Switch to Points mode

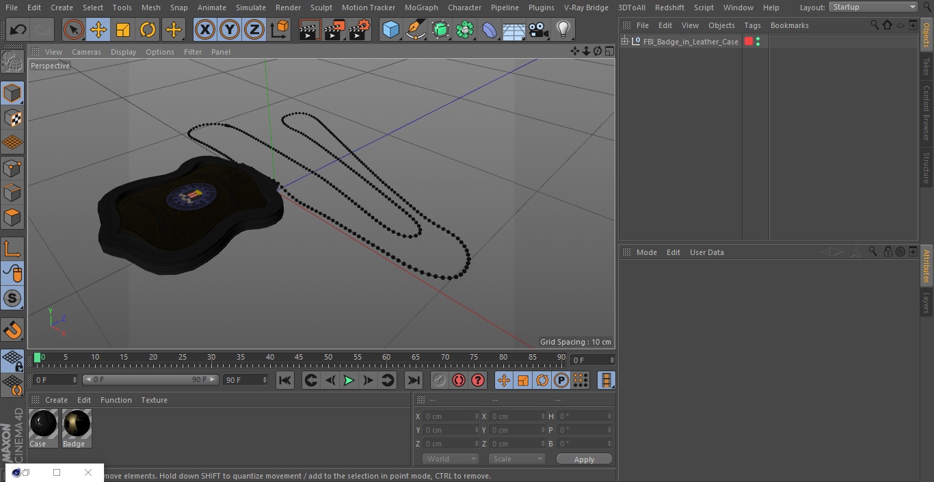tap(12, 168)
